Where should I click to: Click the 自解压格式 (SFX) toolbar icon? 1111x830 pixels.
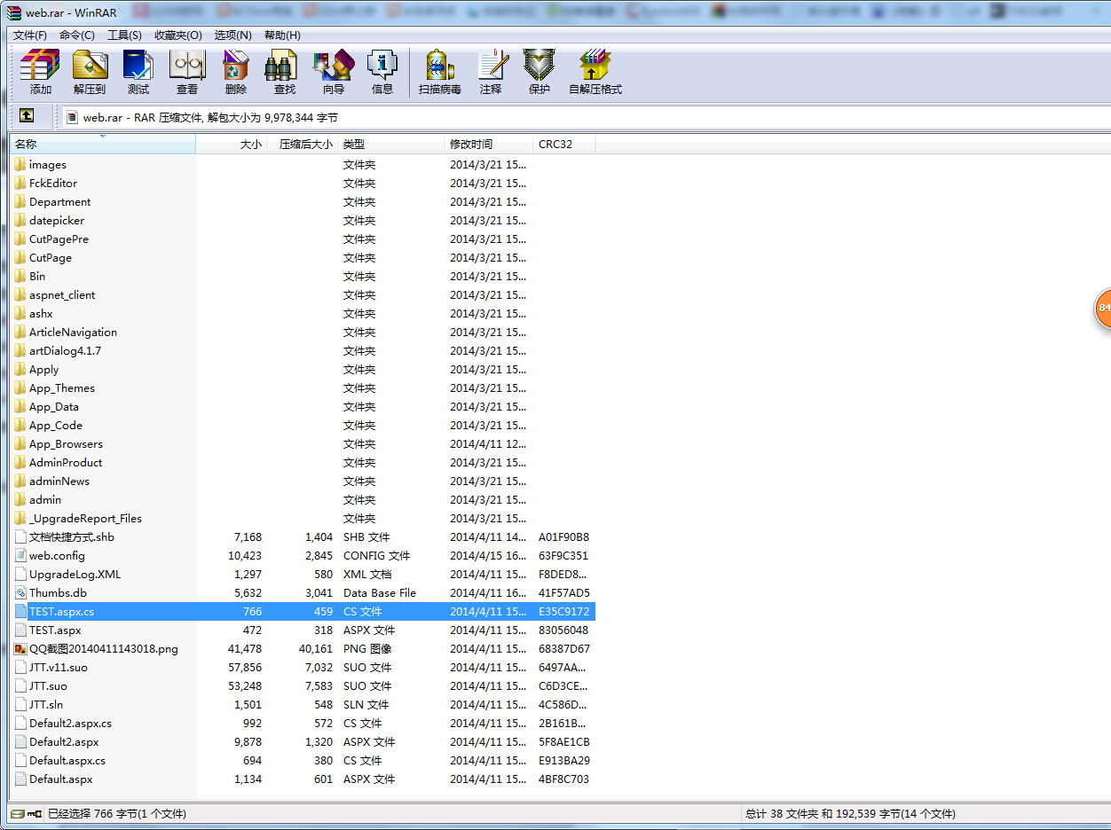(595, 65)
